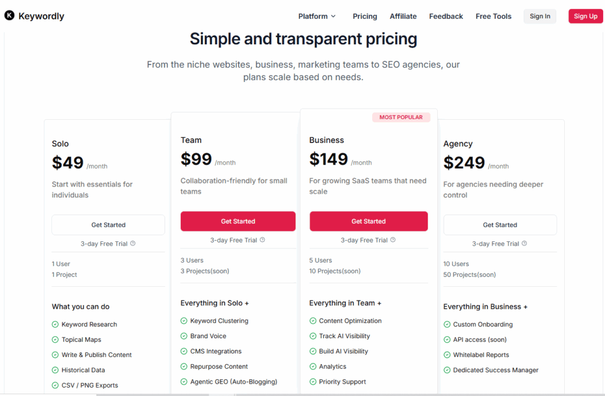This screenshot has height=396, width=605.
Task: Get Started with the Solo plan
Action: pyautogui.click(x=108, y=225)
